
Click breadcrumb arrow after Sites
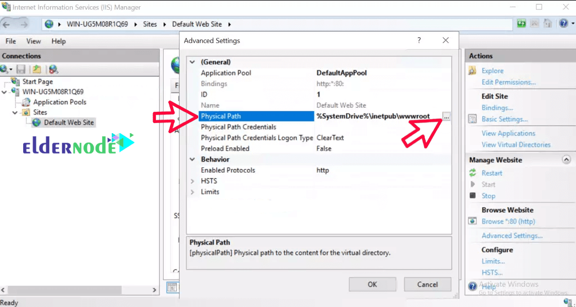tap(164, 24)
